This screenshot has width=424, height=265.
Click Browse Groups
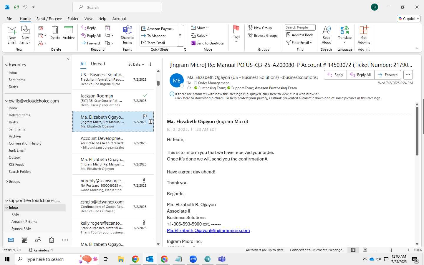click(263, 35)
